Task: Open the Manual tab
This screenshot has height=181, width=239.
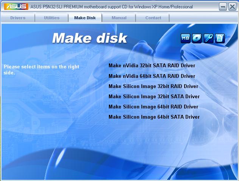Action: coord(119,18)
